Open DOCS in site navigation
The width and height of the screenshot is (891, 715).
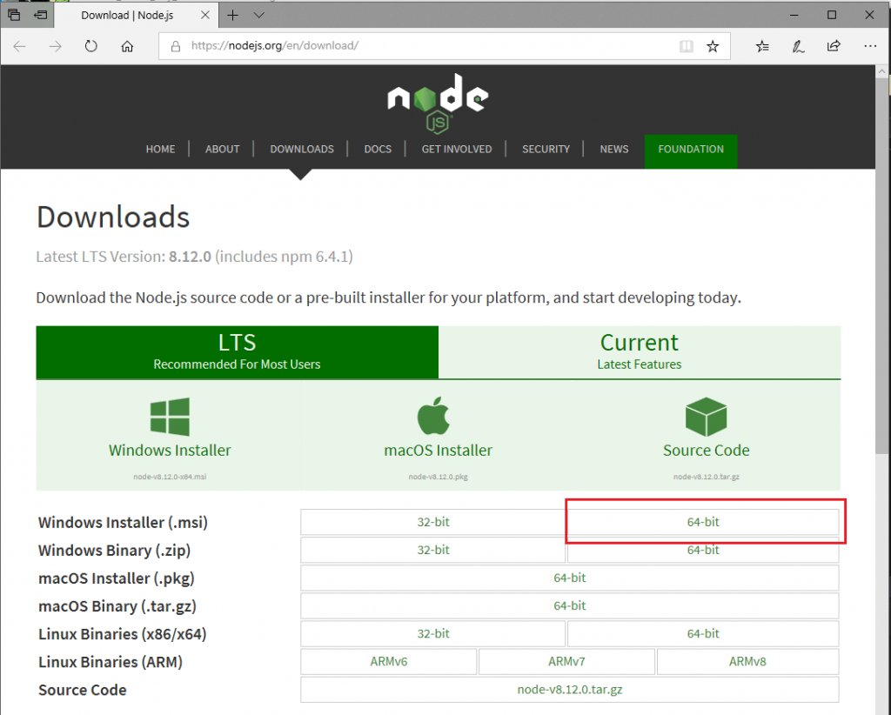click(378, 150)
